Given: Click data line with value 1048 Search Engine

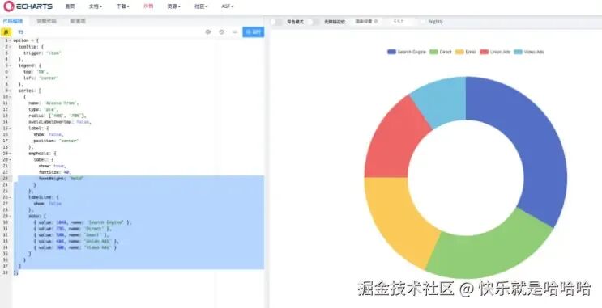Looking at the screenshot, I should point(82,222).
